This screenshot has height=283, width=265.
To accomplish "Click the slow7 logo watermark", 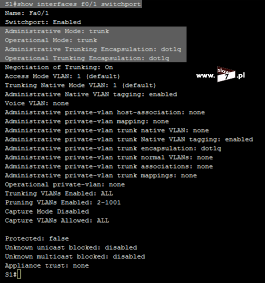I will (x=226, y=74).
